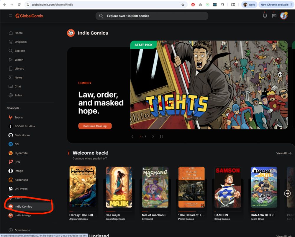Open the user profile avatar
Viewport: 295px width, 237px height.
pyautogui.click(x=284, y=16)
